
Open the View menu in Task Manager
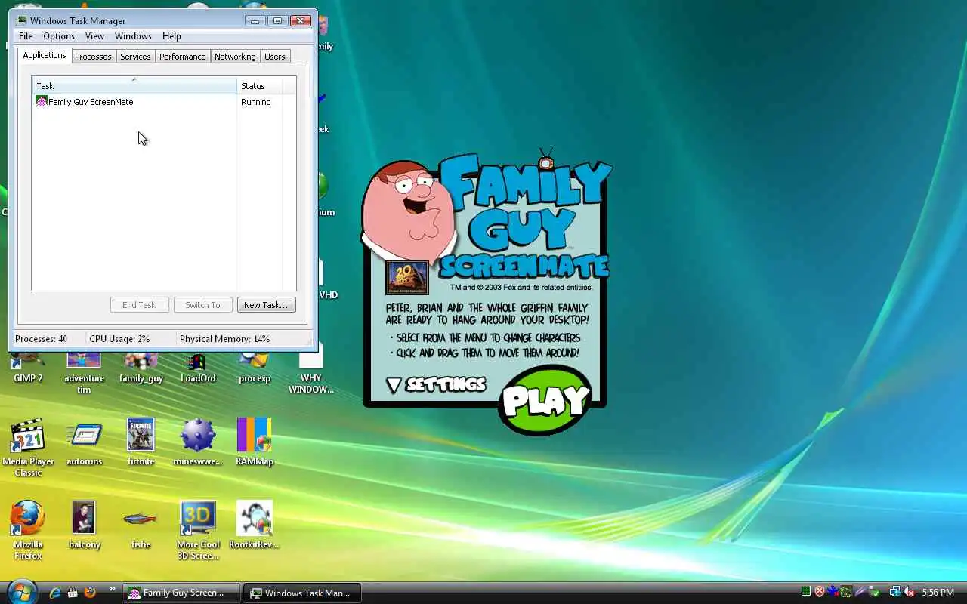[x=94, y=36]
